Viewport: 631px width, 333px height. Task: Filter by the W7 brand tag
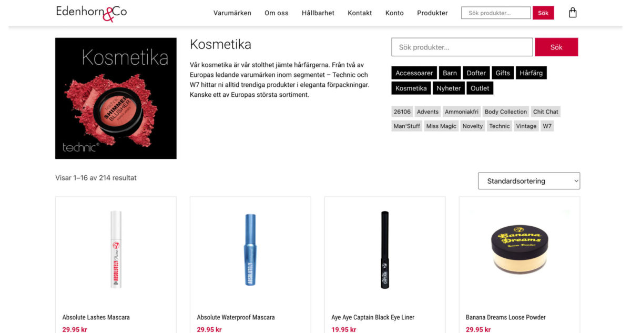pos(547,126)
